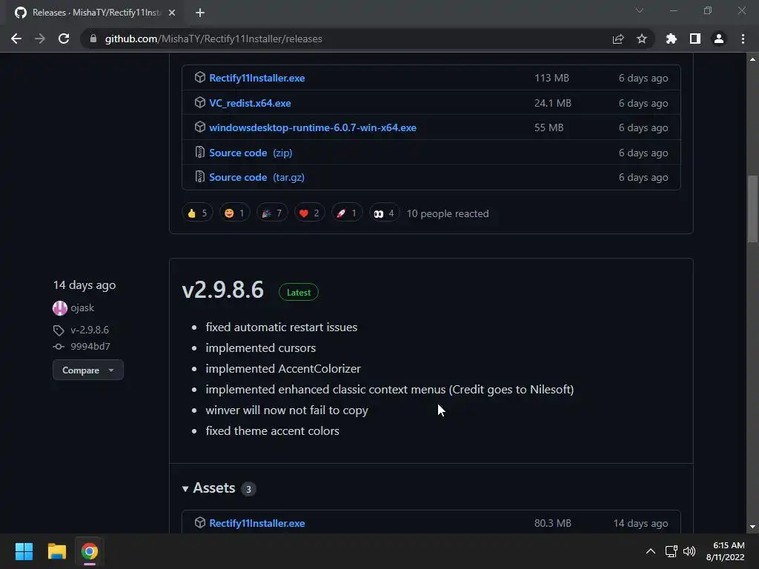The width and height of the screenshot is (759, 569).
Task: Open a new browser tab
Action: tap(200, 13)
